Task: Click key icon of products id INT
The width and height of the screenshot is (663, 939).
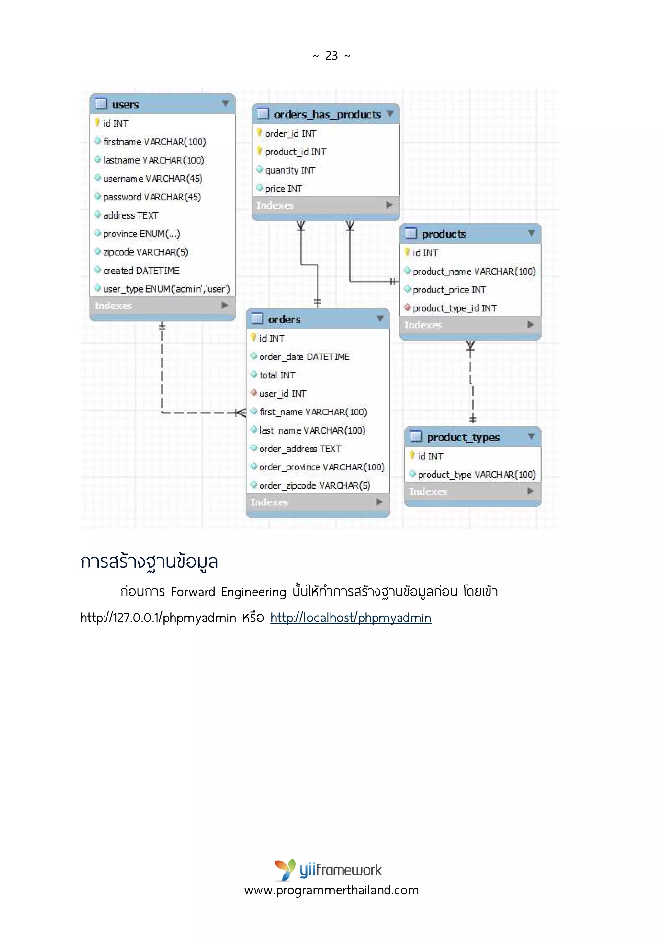Action: pyautogui.click(x=407, y=252)
